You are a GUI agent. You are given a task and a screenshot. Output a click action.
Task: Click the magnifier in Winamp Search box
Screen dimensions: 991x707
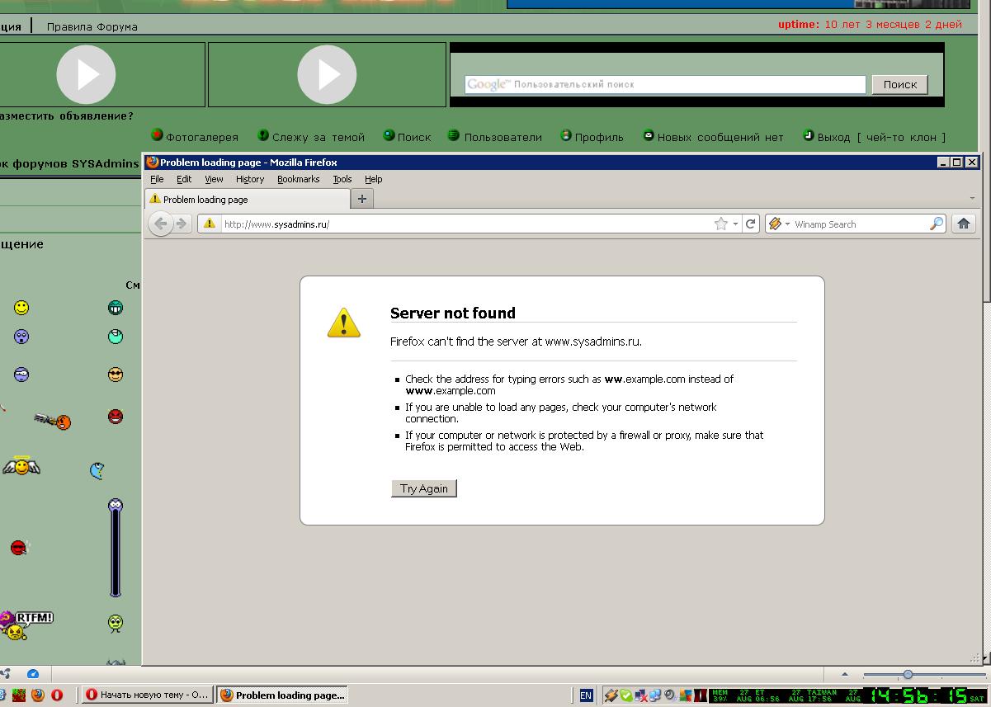click(937, 224)
